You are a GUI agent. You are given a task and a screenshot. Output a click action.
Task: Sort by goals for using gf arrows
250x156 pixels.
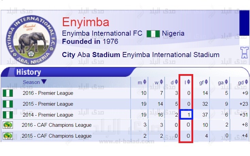[x=206, y=82]
